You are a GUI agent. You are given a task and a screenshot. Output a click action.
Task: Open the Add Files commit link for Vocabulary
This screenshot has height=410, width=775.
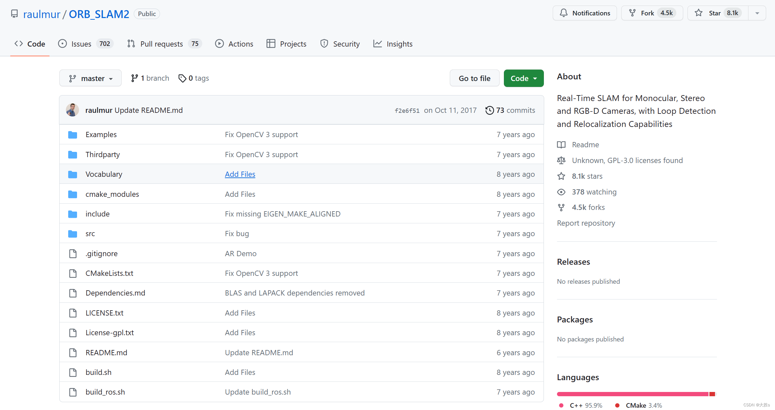pyautogui.click(x=240, y=174)
